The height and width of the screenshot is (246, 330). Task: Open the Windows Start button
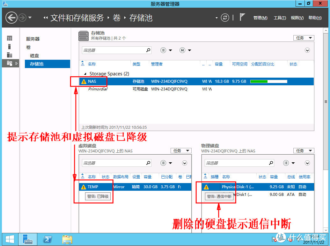[10, 240]
